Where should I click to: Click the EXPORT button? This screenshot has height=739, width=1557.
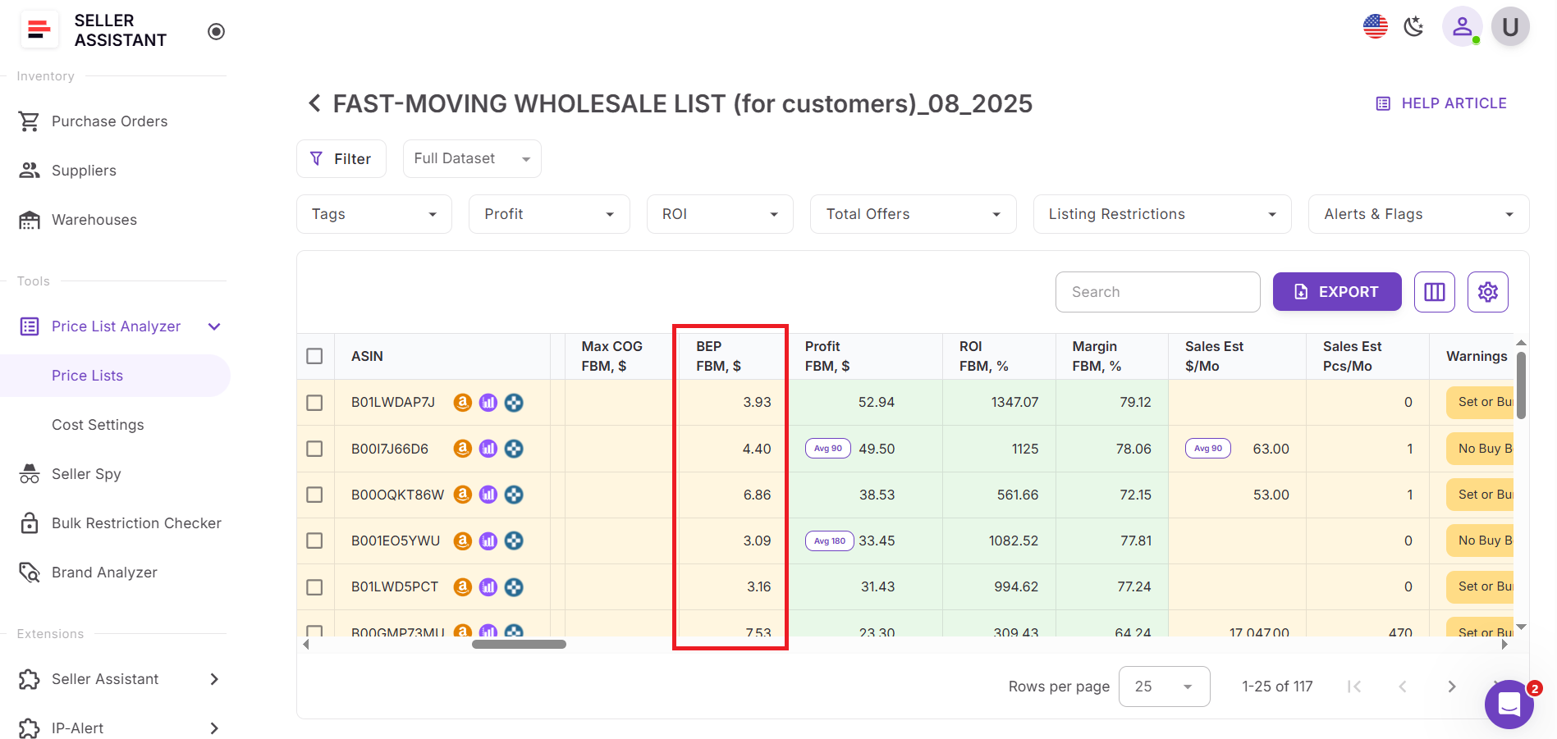coord(1336,291)
